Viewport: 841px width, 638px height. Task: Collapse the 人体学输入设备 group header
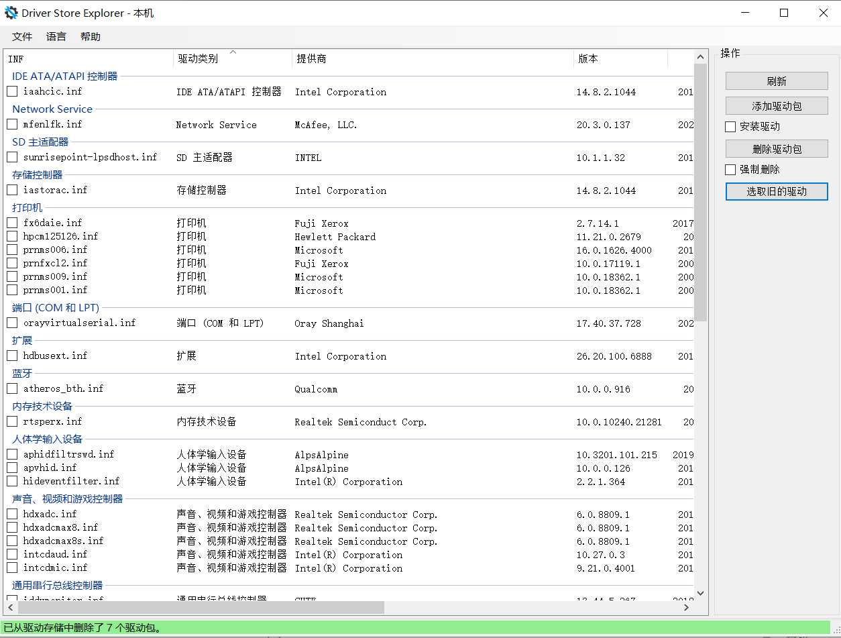click(x=48, y=439)
